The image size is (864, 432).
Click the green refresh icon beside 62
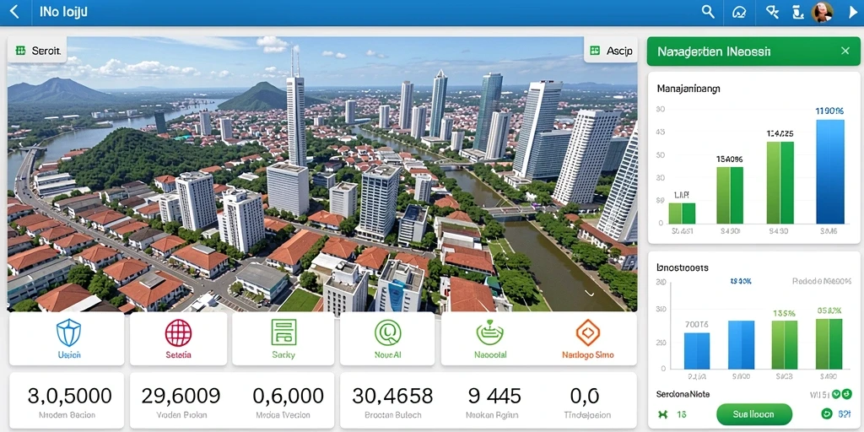coord(826,413)
